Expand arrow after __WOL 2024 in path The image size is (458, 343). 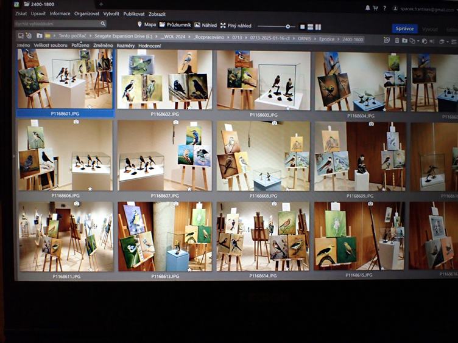tap(189, 37)
